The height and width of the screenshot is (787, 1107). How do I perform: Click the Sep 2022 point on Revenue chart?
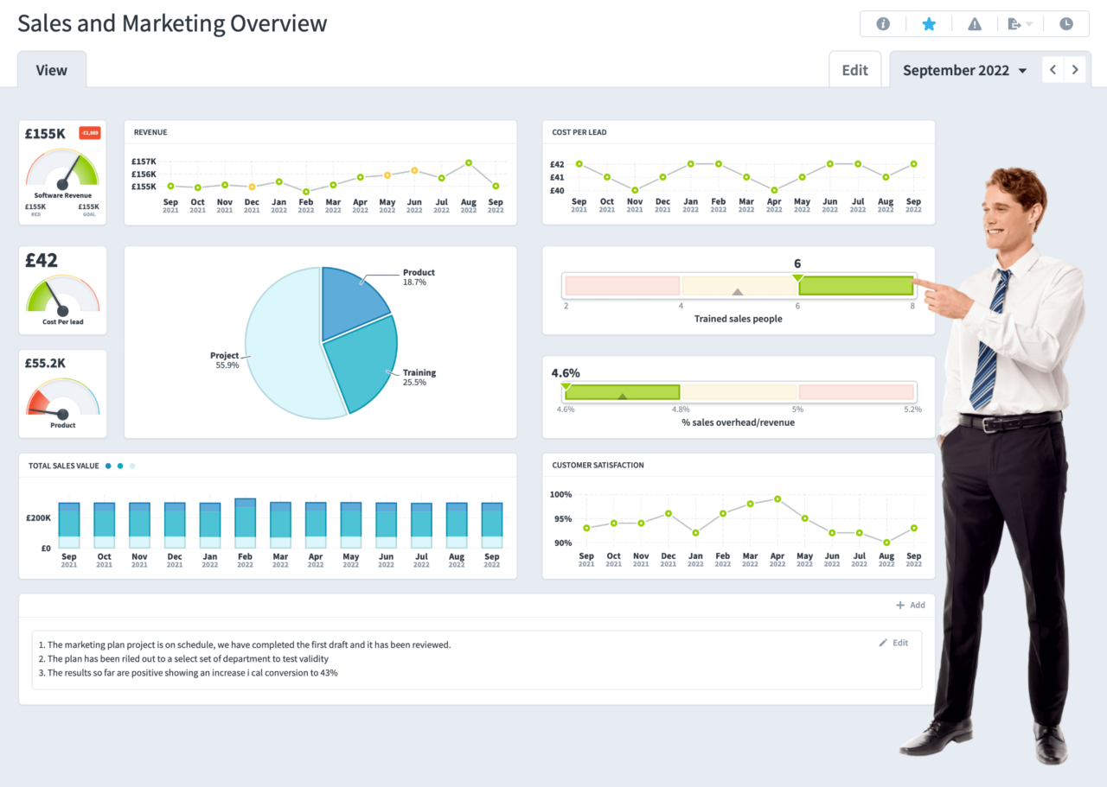click(x=495, y=185)
